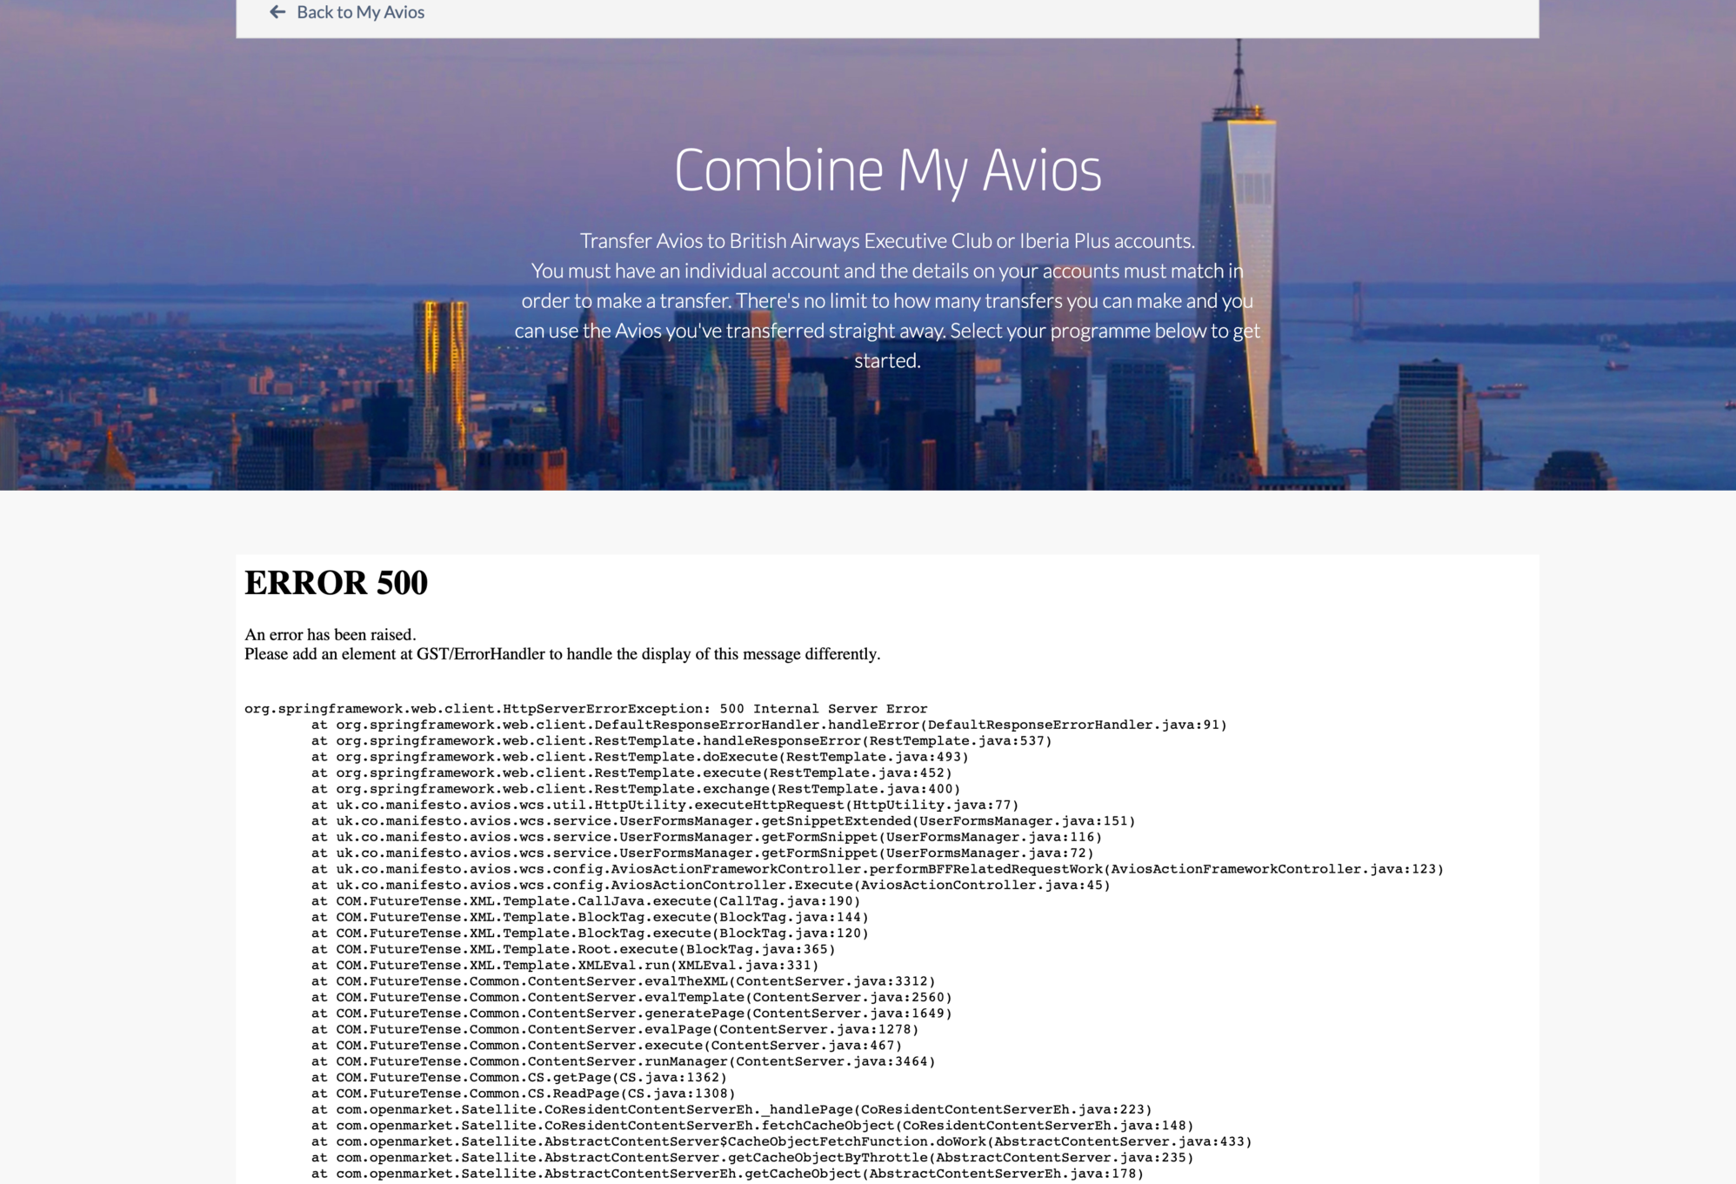Click the CS.ReadPage stack line
The image size is (1736, 1184).
pos(523,1094)
